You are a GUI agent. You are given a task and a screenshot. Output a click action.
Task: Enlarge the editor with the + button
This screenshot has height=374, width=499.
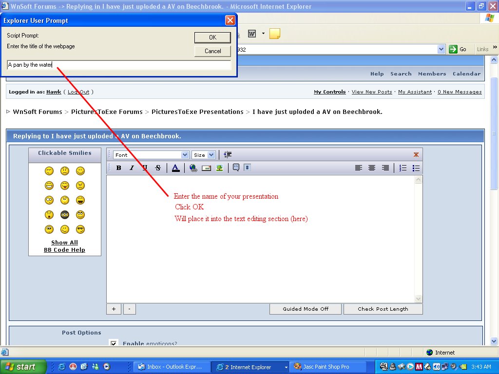[x=114, y=309]
